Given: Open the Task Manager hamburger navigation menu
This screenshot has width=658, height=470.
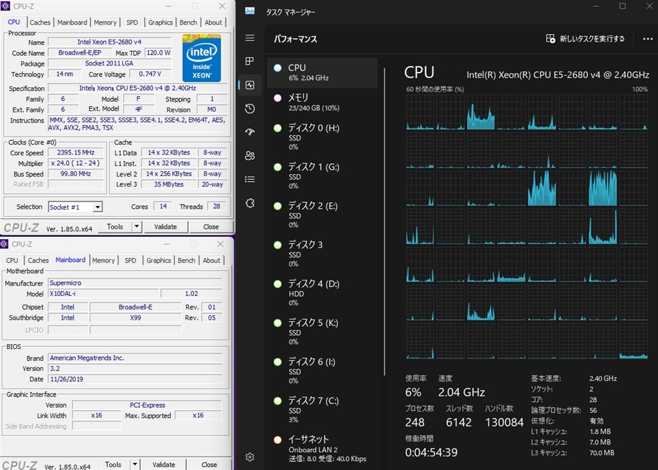Looking at the screenshot, I should click(x=250, y=38).
